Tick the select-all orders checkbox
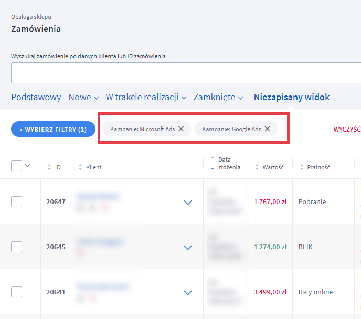Image resolution: width=361 pixels, height=319 pixels. pyautogui.click(x=17, y=166)
